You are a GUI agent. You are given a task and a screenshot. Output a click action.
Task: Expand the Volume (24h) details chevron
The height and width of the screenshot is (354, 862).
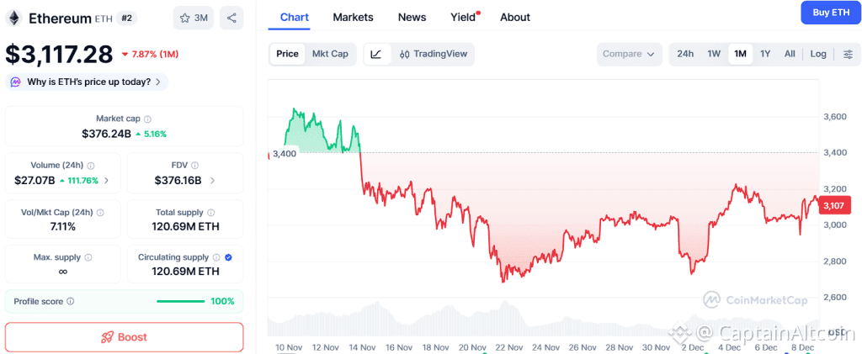coord(106,181)
